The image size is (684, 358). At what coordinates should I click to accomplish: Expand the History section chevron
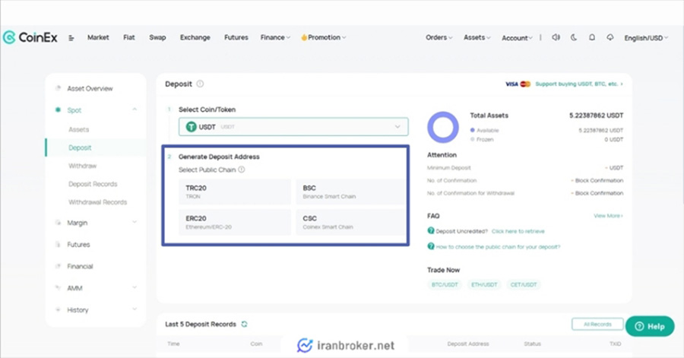[x=135, y=309]
